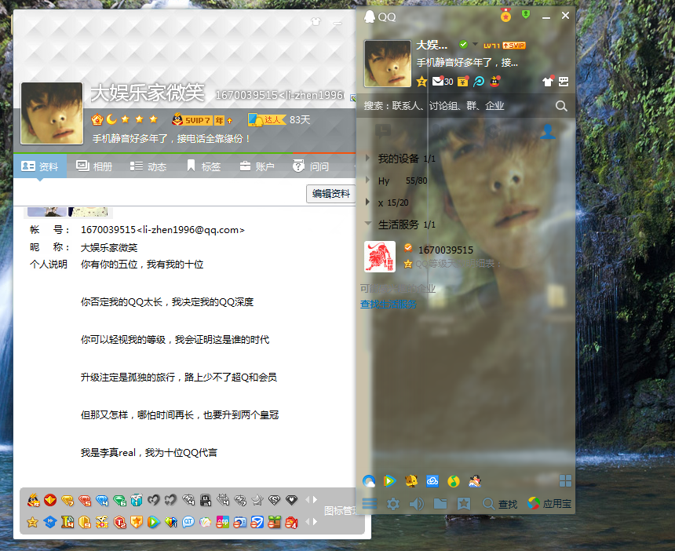Viewport: 675px width, 551px height.
Task: Launch Tencent Video from the QQ app bar
Action: pyautogui.click(x=389, y=481)
